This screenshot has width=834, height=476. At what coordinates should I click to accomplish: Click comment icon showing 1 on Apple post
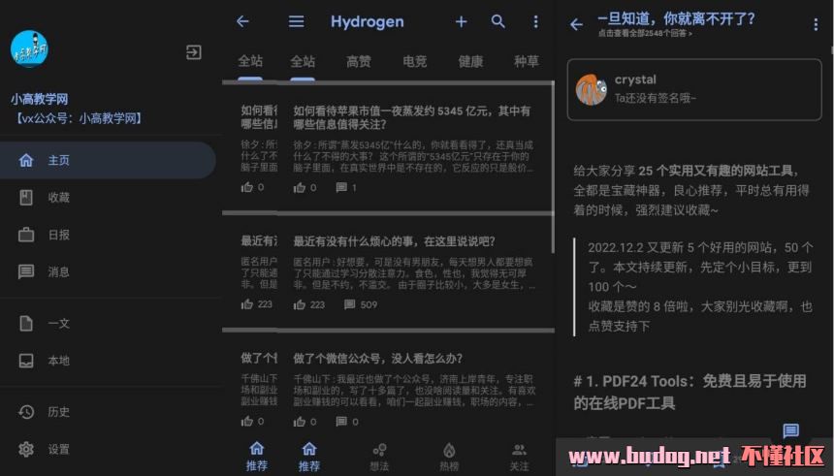341,187
